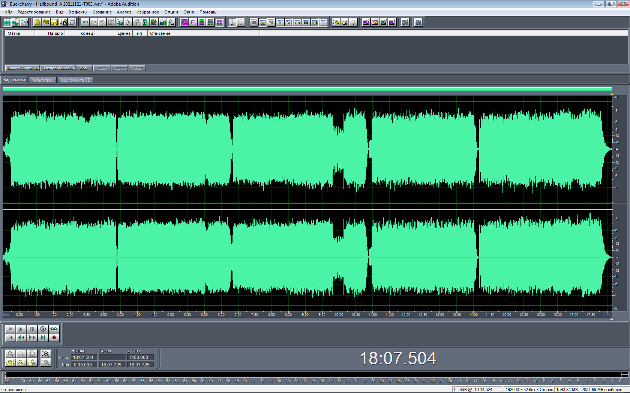Screen dimensions: 630x393
Task: Paste clipboard toolbar icon
Action: click(x=137, y=22)
